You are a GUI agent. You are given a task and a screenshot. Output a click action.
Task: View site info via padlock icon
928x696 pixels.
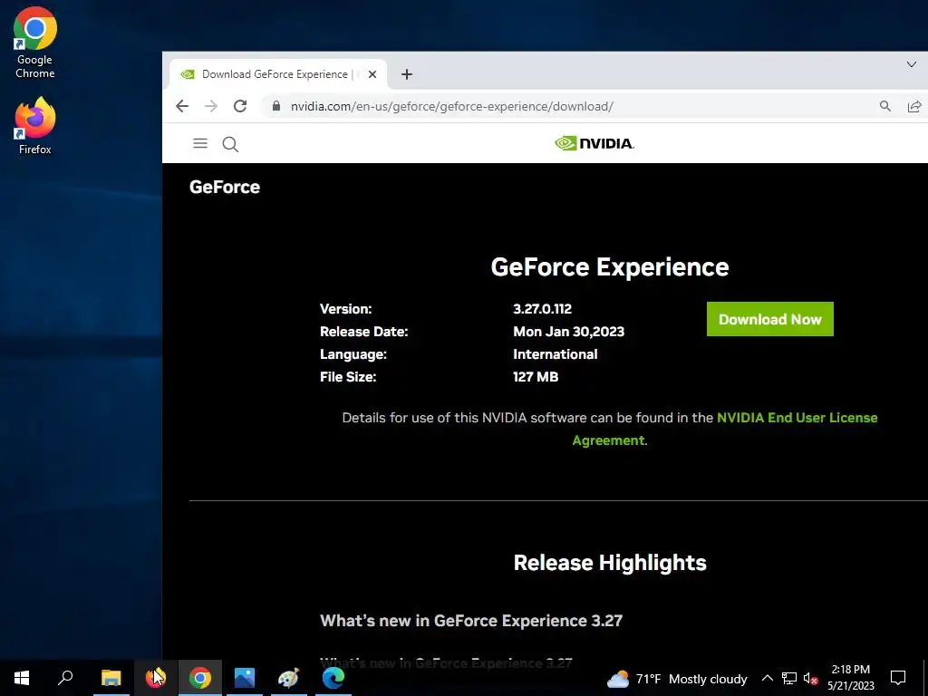[x=275, y=106]
